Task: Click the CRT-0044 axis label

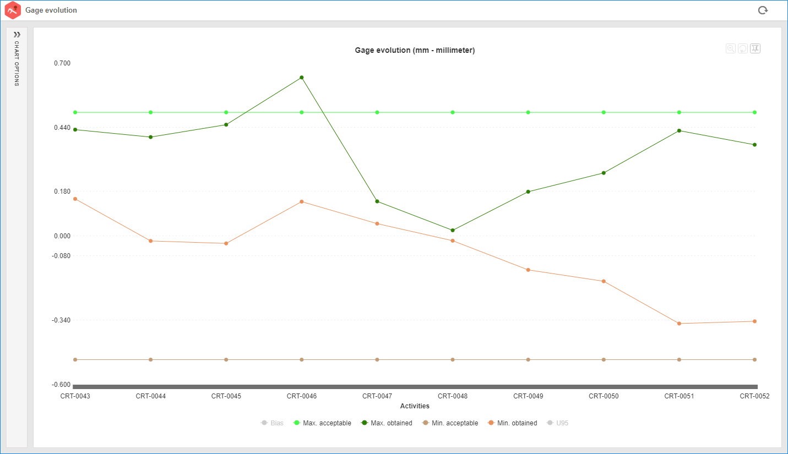Action: click(x=151, y=396)
